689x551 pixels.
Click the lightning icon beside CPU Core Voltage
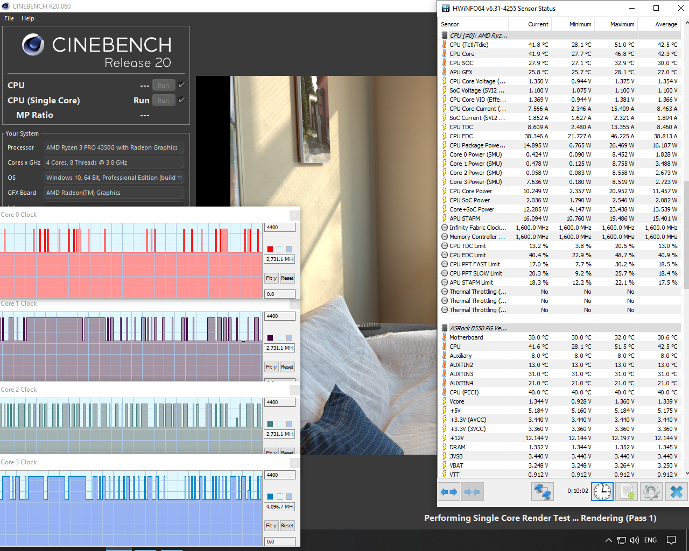pyautogui.click(x=445, y=81)
